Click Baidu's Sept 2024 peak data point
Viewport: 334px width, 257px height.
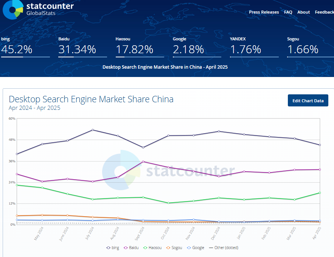[143, 162]
